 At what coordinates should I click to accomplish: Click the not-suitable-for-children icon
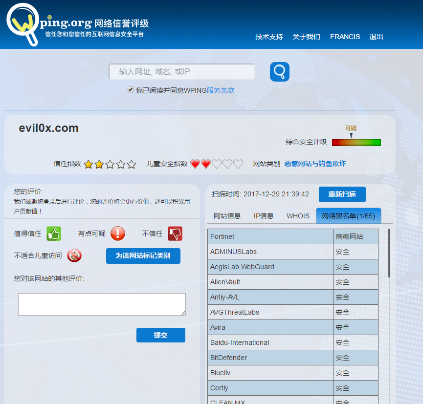(74, 255)
